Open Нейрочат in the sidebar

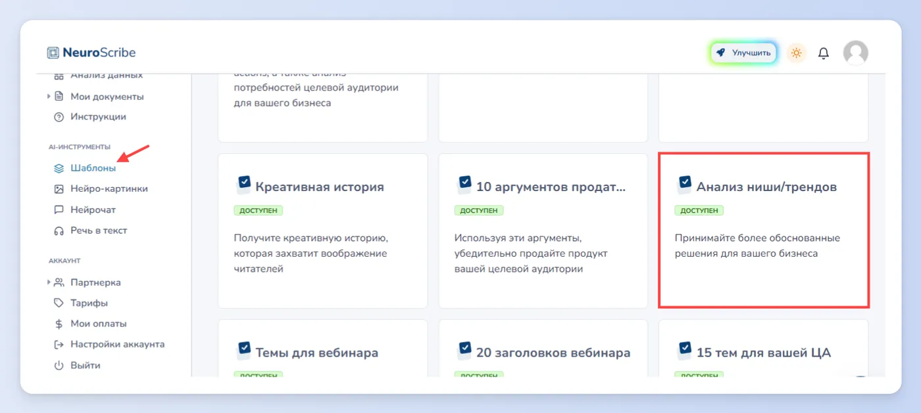[93, 210]
